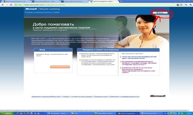Switch to the first browser tab

(x=16, y=2)
